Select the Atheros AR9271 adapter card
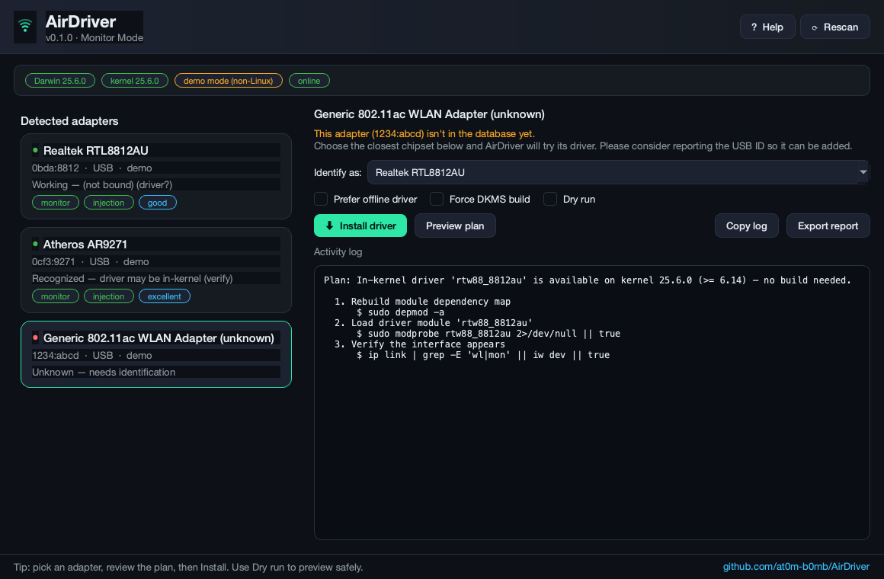The image size is (884, 579). (156, 270)
